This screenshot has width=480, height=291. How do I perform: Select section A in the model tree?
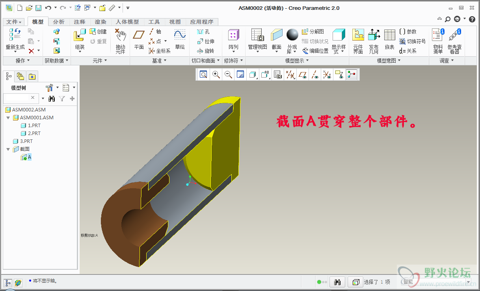pyautogui.click(x=26, y=157)
